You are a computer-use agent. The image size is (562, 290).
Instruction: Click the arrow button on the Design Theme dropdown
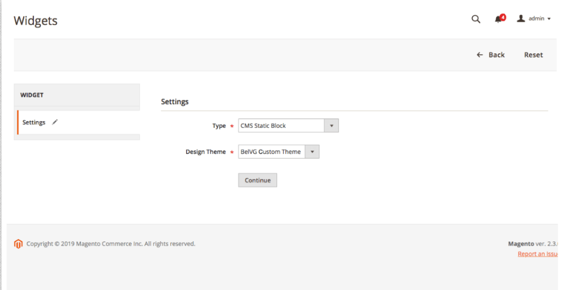(312, 152)
